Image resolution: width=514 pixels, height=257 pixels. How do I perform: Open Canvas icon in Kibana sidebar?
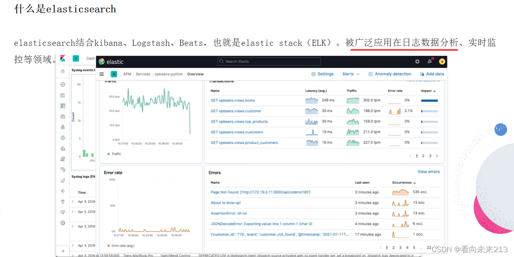click(x=63, y=117)
